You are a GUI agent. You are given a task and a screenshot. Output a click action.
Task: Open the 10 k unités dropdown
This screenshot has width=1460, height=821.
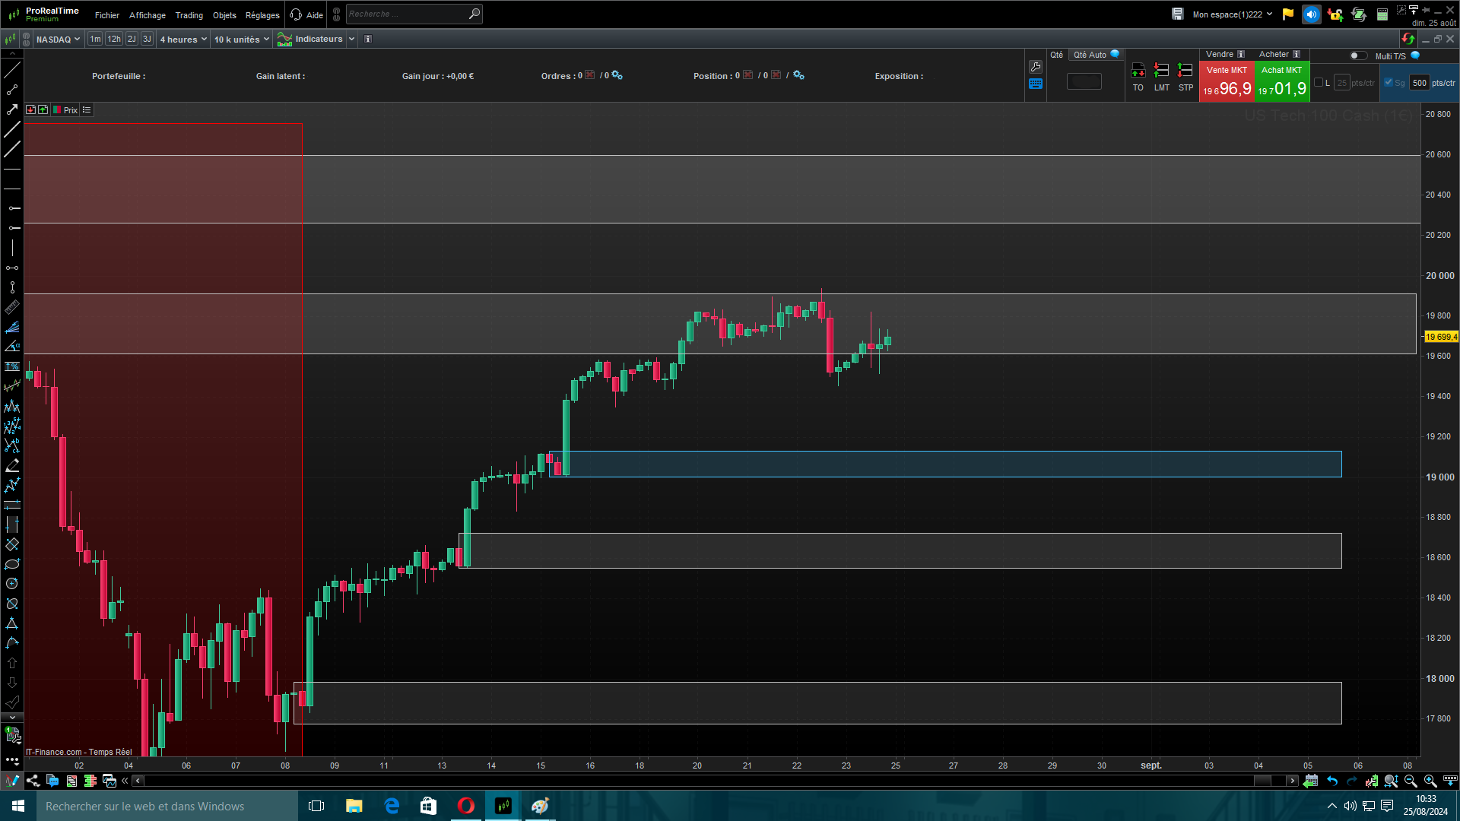click(241, 40)
